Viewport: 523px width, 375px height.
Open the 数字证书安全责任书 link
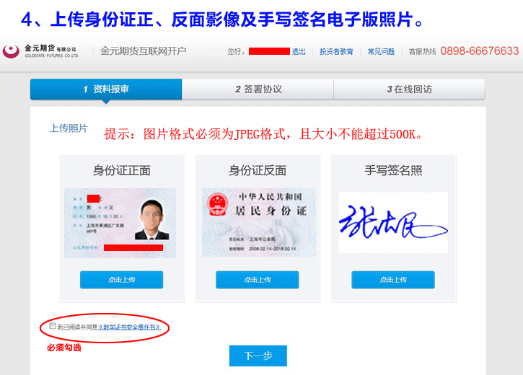(x=129, y=327)
